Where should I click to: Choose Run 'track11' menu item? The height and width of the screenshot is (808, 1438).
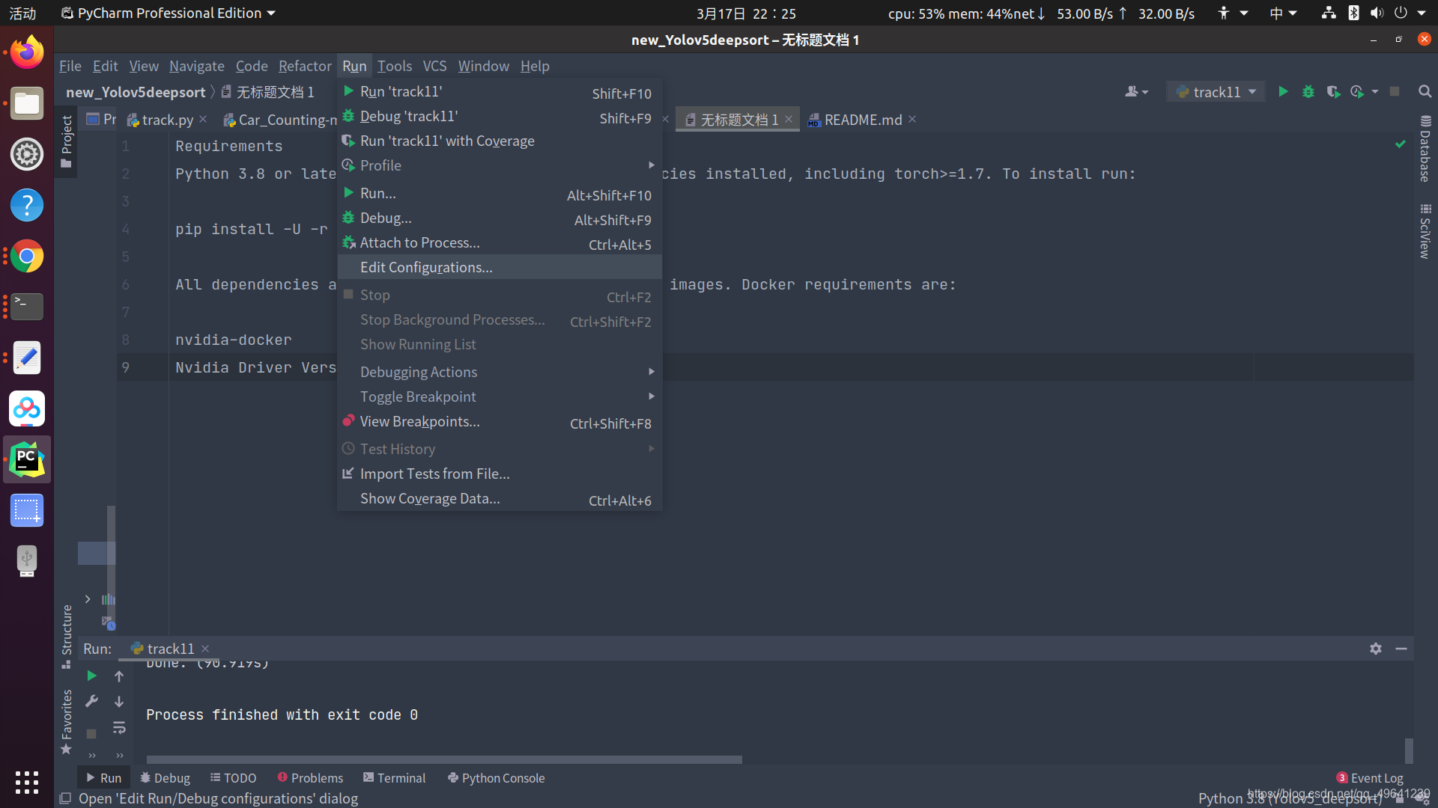click(x=500, y=91)
